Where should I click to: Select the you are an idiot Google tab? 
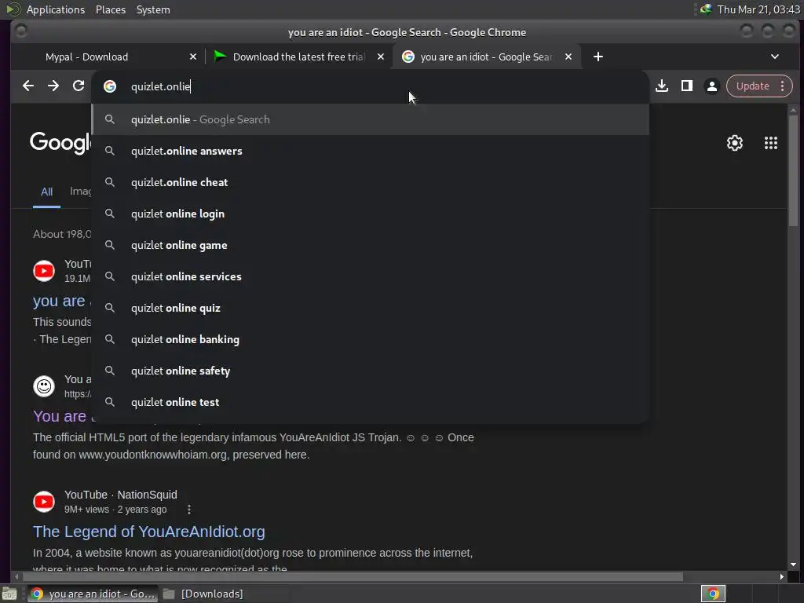486,57
